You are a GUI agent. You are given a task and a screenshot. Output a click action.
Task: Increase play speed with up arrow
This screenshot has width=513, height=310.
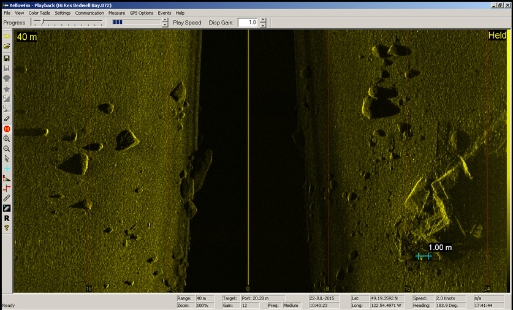pos(165,20)
